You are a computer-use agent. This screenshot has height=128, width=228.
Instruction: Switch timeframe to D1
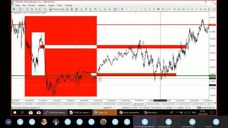point(197,9)
